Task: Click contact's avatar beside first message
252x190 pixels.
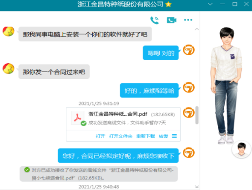Action: pyautogui.click(x=9, y=31)
